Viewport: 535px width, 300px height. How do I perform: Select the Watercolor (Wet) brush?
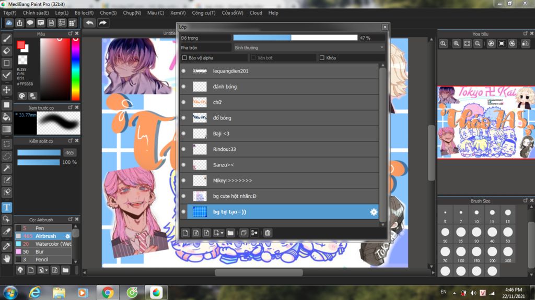[x=43, y=244]
